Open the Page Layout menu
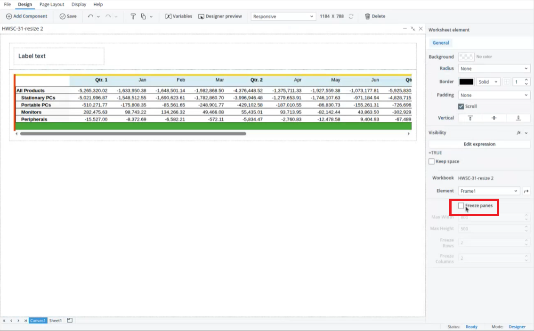Image resolution: width=534 pixels, height=331 pixels. (52, 4)
